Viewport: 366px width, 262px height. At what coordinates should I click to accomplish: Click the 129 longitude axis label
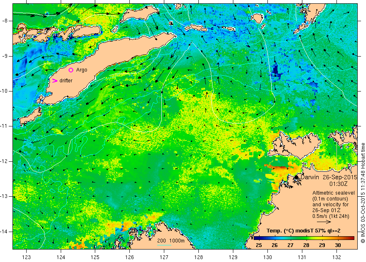[x=233, y=257]
